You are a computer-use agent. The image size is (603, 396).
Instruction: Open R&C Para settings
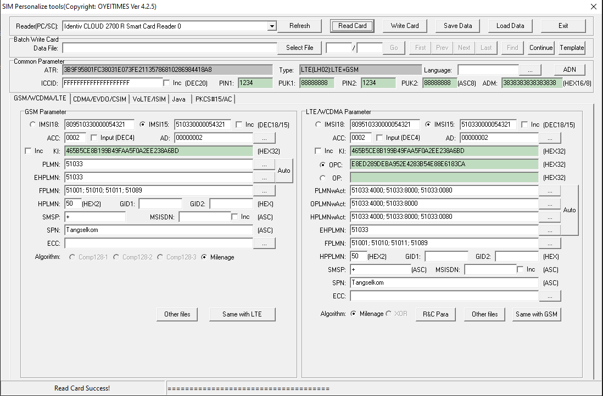(435, 314)
